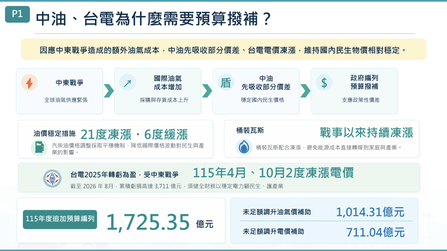Viewport: 447px width, 251px height.
Task: Click the 115年度追加預算編列 label button
Action: [60, 219]
